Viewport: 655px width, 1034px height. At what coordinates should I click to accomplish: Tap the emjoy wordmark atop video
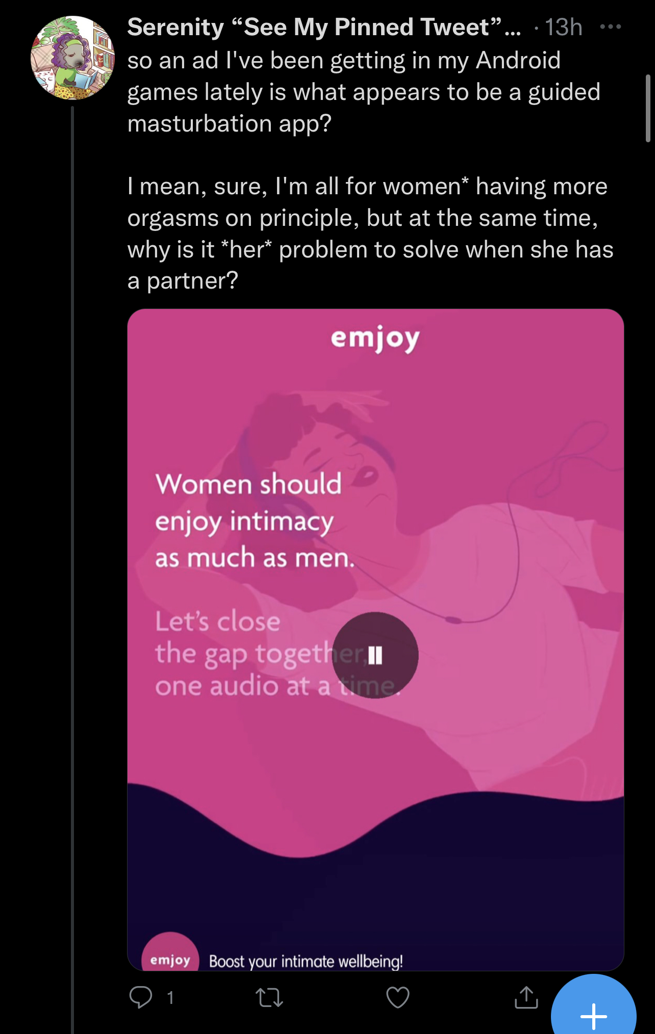[375, 339]
